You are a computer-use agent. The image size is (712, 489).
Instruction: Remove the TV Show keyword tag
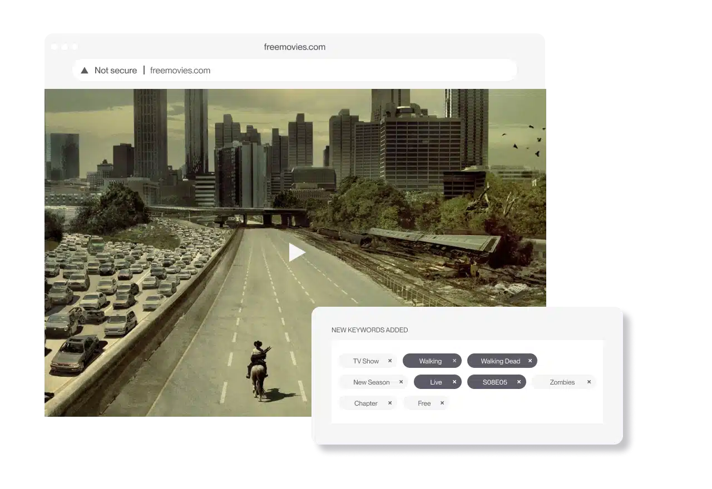click(x=390, y=361)
